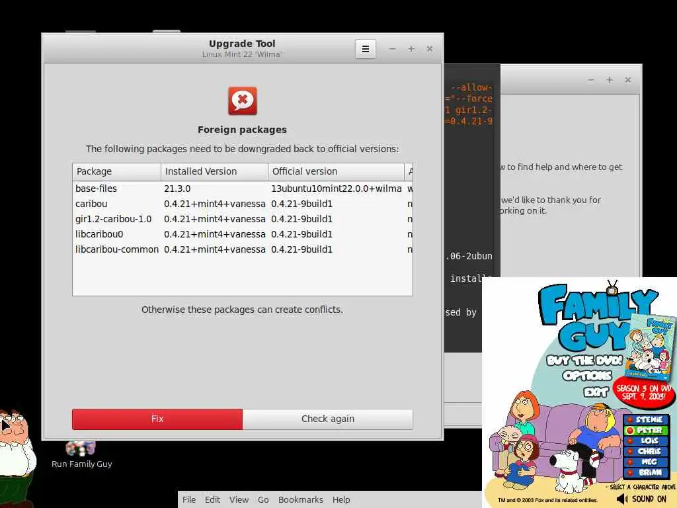Select the base-files package row
Screen dimensions: 677x508
pos(243,189)
